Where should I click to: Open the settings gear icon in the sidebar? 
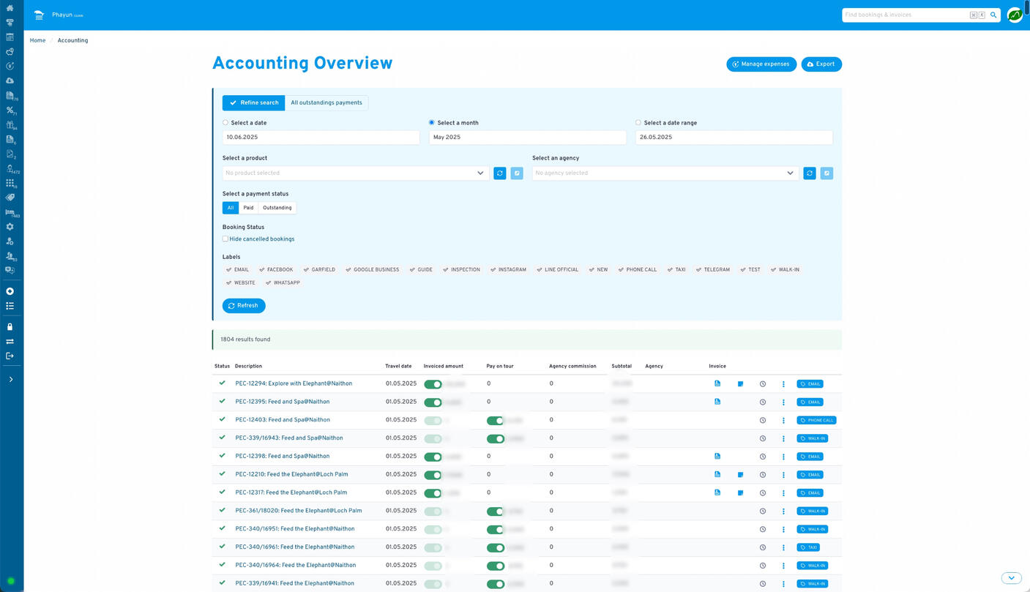10,226
